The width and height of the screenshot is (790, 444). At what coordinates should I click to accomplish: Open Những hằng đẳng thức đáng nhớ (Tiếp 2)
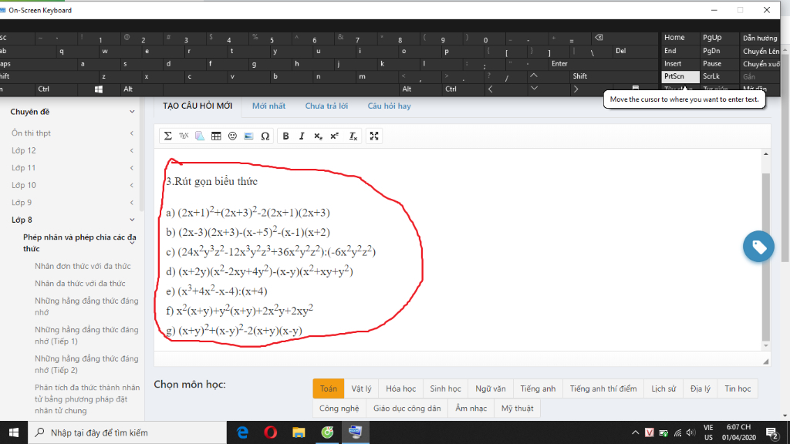pyautogui.click(x=86, y=364)
